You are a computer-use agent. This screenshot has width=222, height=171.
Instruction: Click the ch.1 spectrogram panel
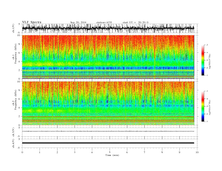coord(108,57)
